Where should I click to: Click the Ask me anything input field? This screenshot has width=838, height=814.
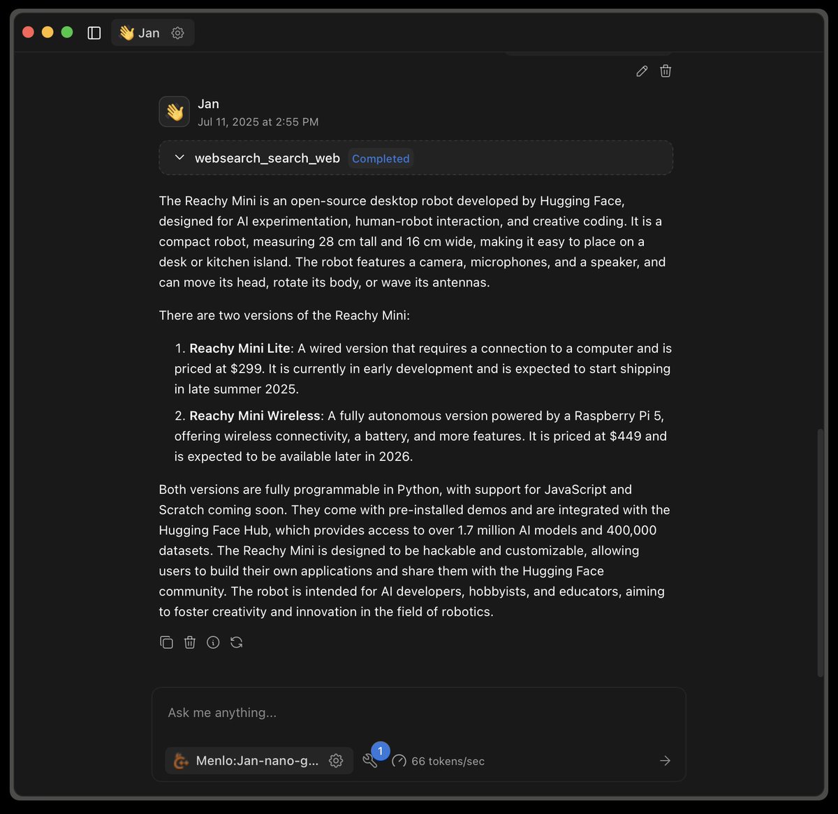418,713
